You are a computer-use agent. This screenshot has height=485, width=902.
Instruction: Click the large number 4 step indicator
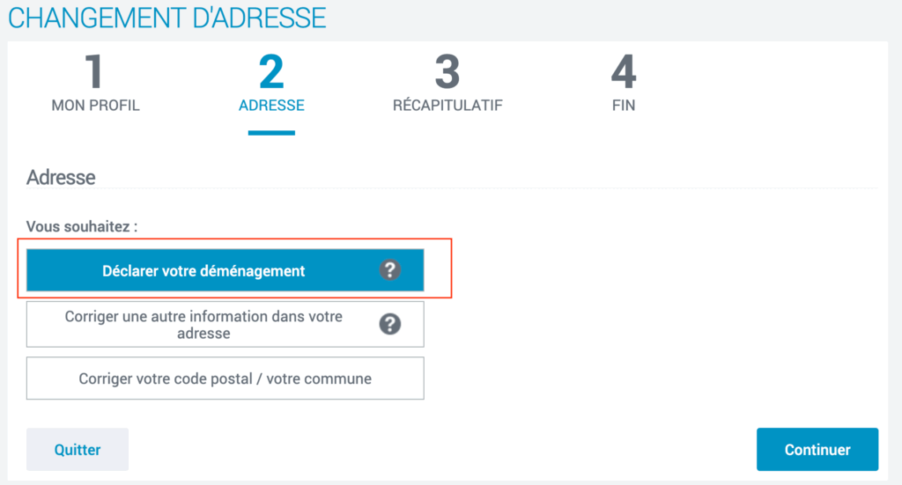point(624,71)
